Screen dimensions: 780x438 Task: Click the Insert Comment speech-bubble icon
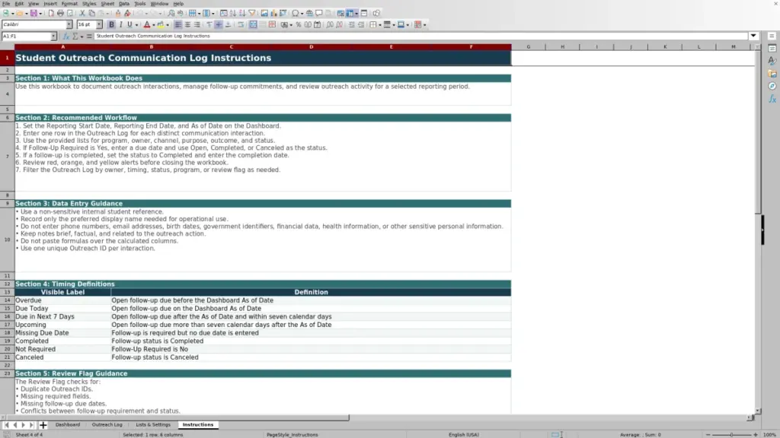click(319, 13)
